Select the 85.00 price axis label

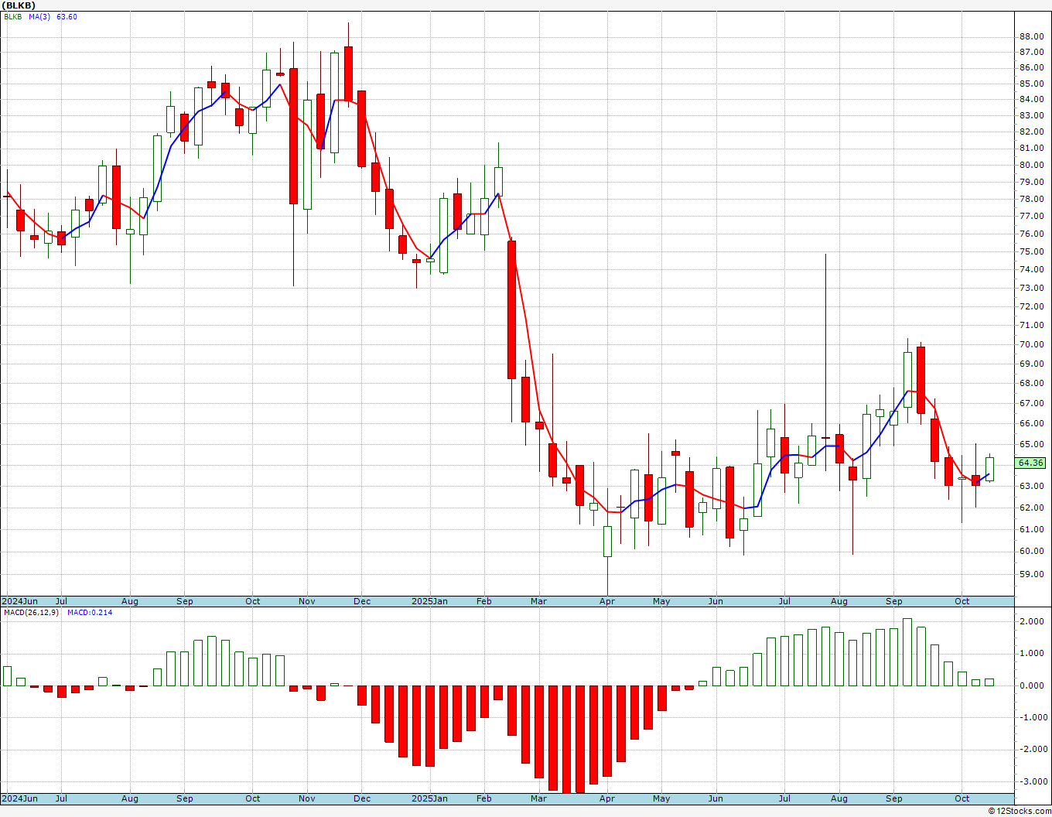[x=1031, y=84]
